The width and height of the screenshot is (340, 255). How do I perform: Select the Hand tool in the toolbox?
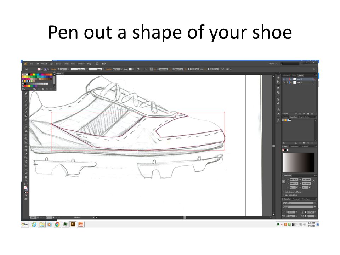click(26, 177)
